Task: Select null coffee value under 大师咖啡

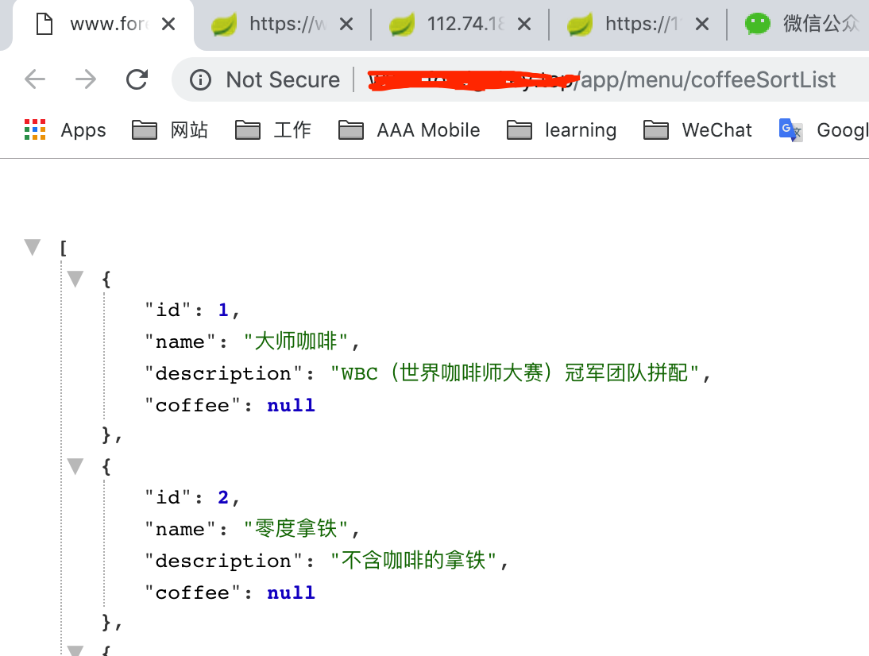Action: [x=291, y=405]
